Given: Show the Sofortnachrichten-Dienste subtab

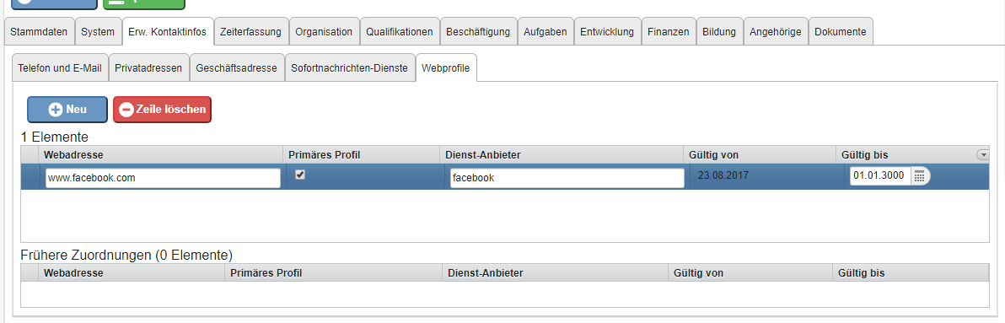Looking at the screenshot, I should point(349,68).
